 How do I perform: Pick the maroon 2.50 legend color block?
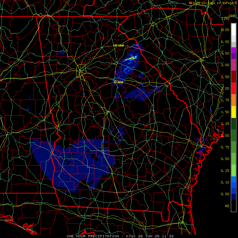234,77
